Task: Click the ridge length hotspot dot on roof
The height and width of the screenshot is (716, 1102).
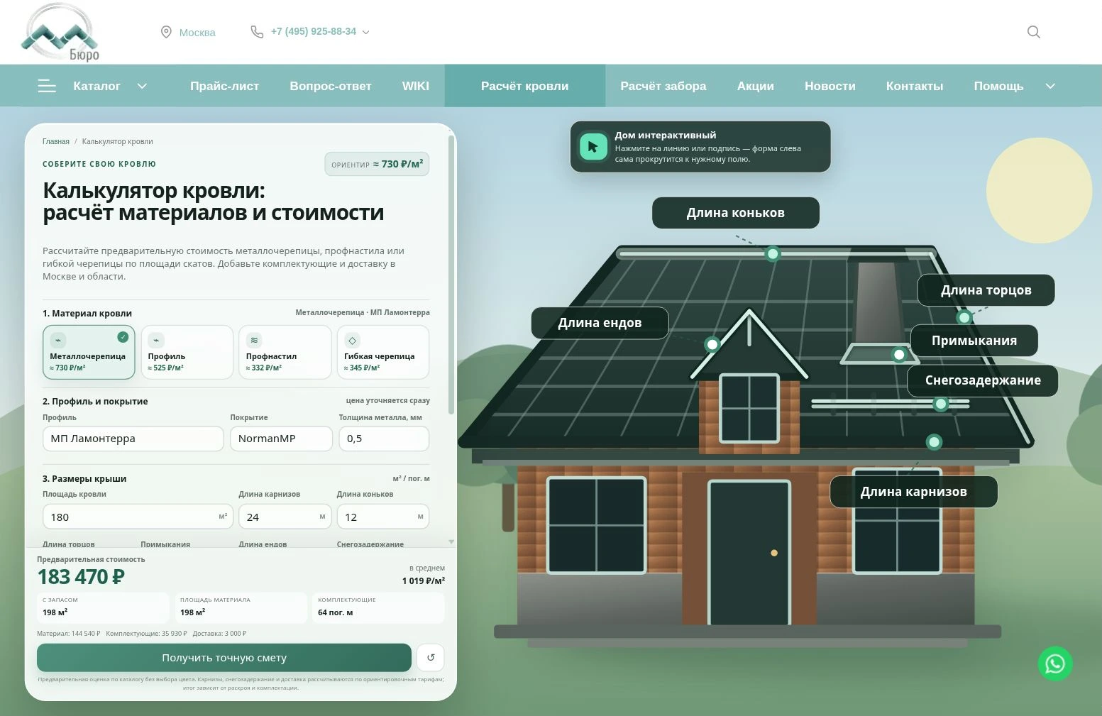Action: (x=773, y=253)
